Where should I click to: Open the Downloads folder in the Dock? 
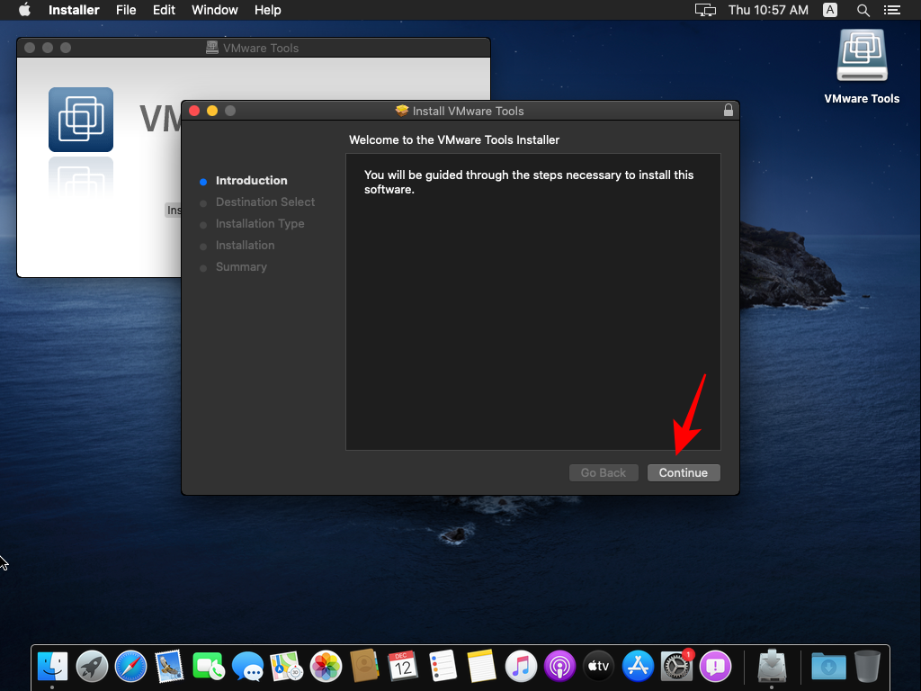point(827,667)
